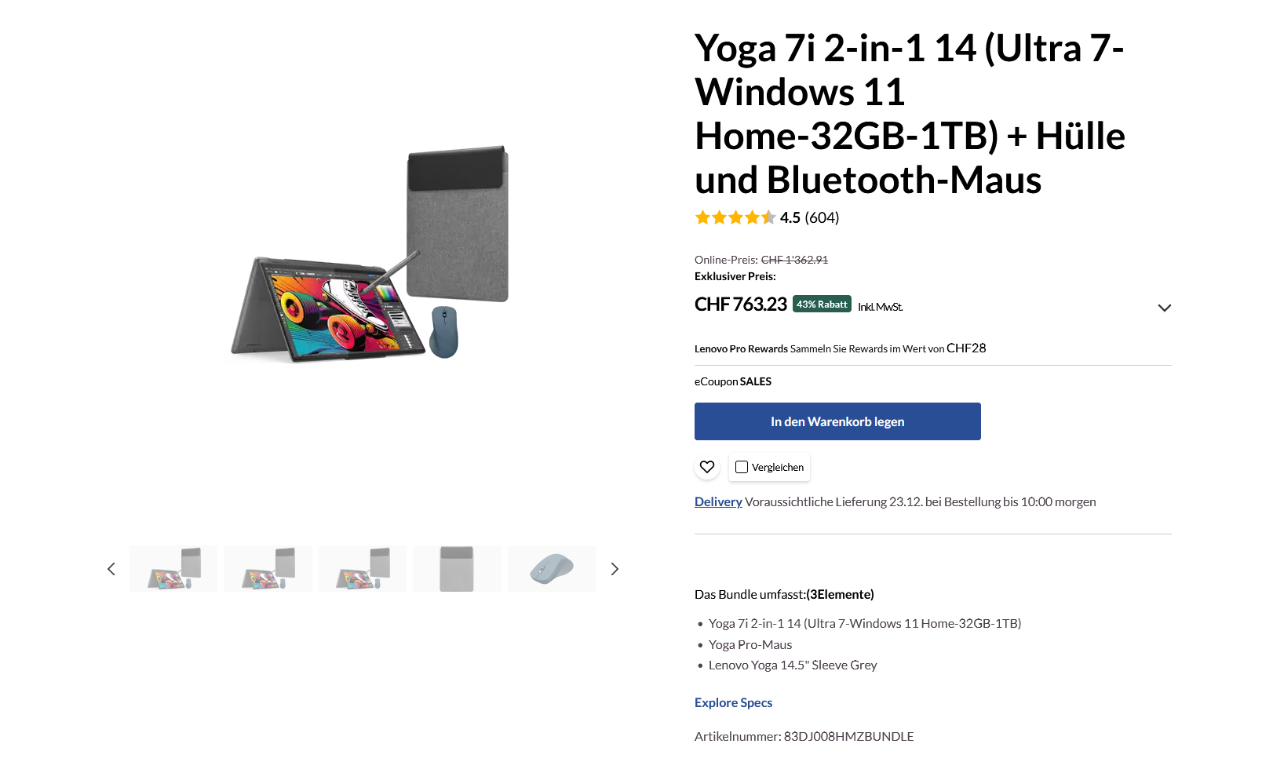Go to previous thumbnail with left arrow
The image size is (1273, 762).
[x=111, y=569]
